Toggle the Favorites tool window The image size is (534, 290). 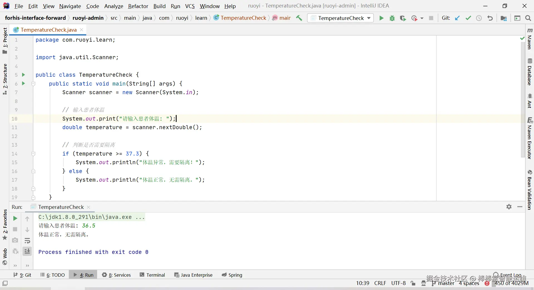point(5,225)
